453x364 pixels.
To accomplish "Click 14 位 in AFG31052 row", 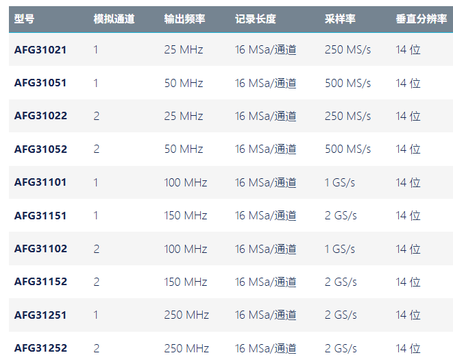I will [408, 149].
